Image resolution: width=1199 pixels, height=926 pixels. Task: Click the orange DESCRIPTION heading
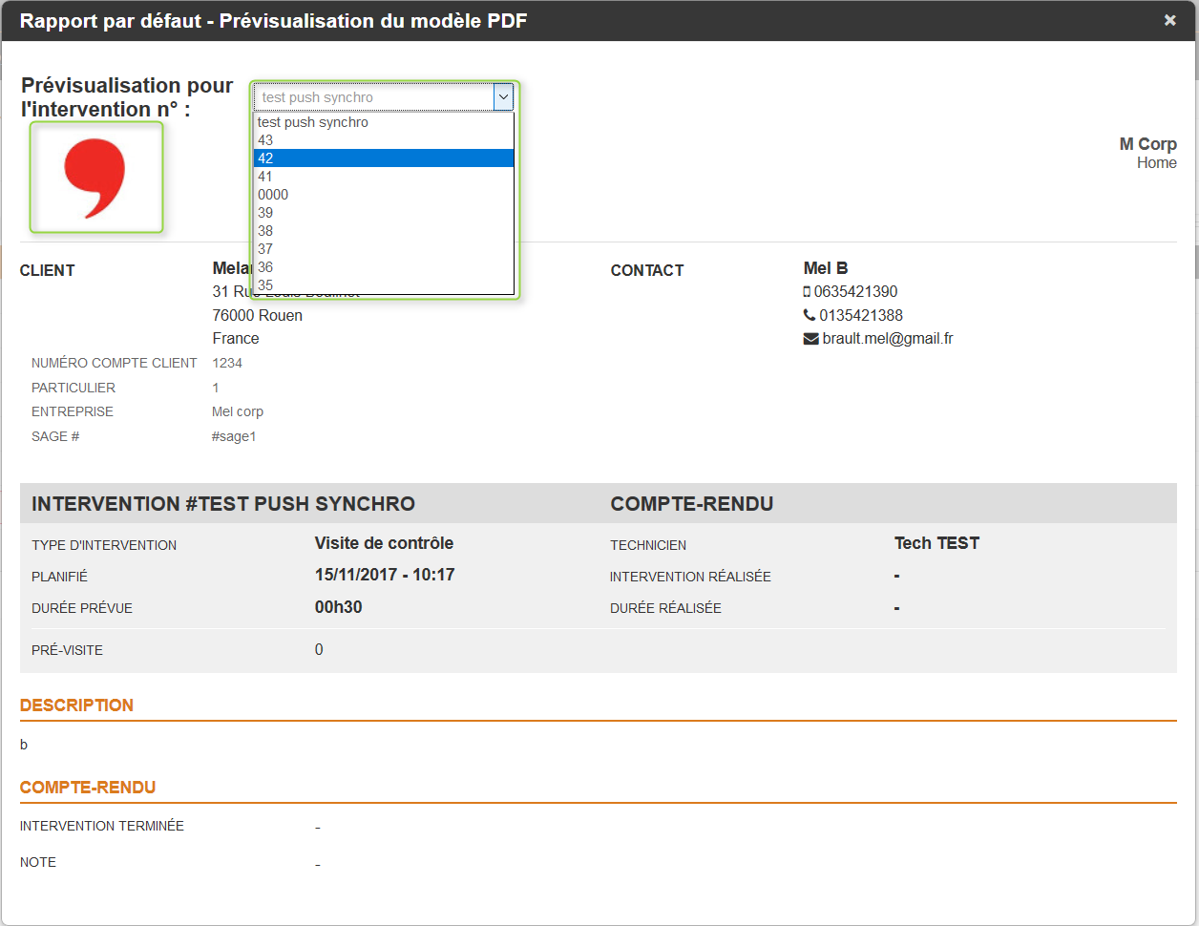coord(76,705)
